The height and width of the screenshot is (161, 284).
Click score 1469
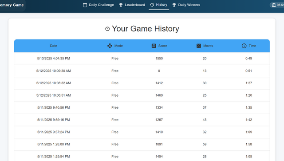(x=159, y=95)
